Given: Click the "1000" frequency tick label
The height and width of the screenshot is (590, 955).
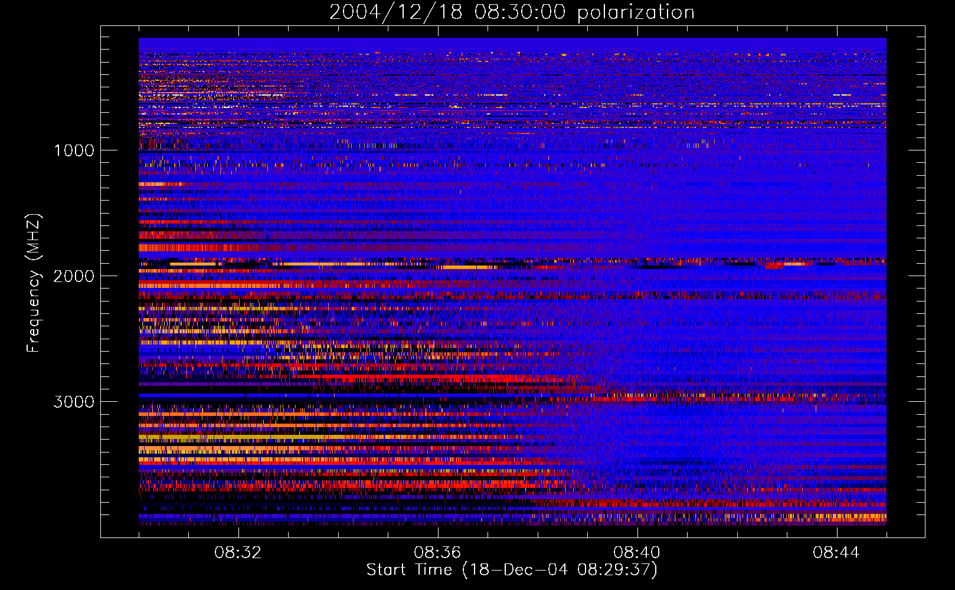Looking at the screenshot, I should 74,150.
